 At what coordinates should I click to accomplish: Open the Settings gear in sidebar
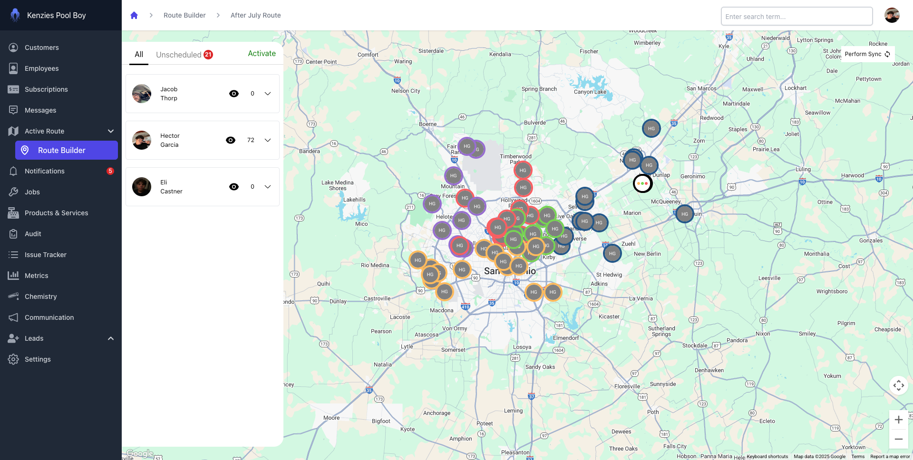[13, 359]
